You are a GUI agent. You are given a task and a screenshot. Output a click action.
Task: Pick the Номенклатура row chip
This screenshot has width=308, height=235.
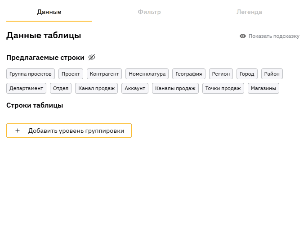pos(147,74)
